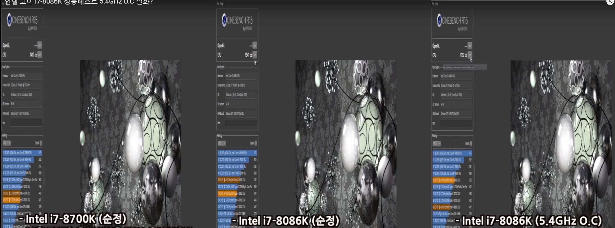Select the 1860 ranking row in the left window

(x=22, y=173)
